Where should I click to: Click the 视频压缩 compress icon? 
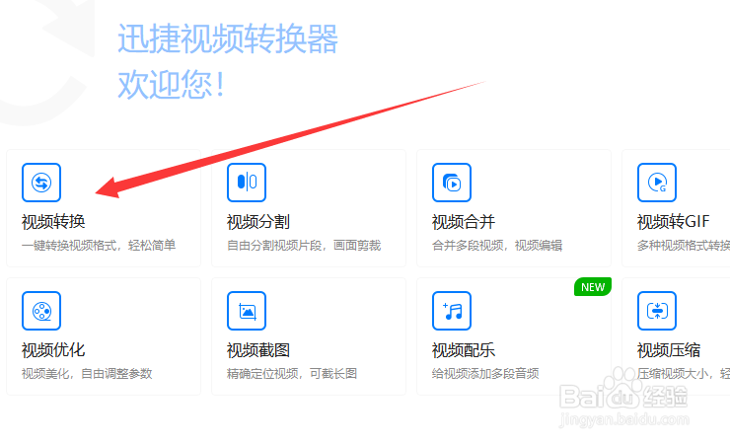click(x=657, y=311)
